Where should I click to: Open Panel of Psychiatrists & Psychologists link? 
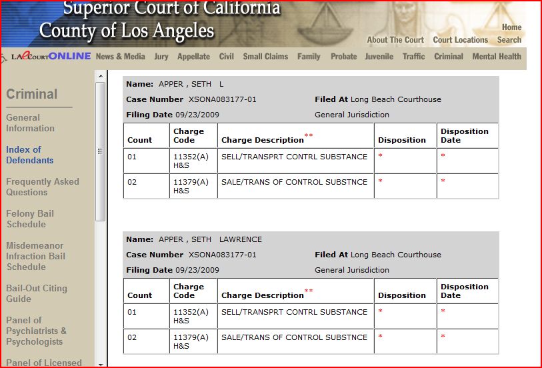pyautogui.click(x=36, y=331)
